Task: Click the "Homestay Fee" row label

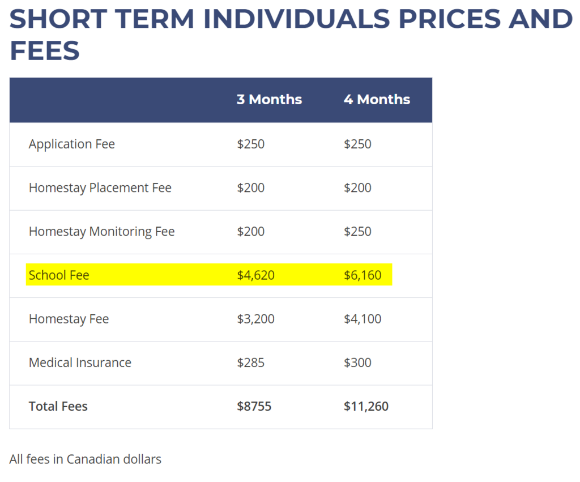Action: pos(69,319)
